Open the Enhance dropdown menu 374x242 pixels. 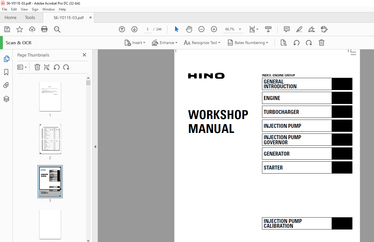(x=165, y=43)
